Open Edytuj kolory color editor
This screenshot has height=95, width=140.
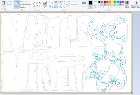coord(127,4)
